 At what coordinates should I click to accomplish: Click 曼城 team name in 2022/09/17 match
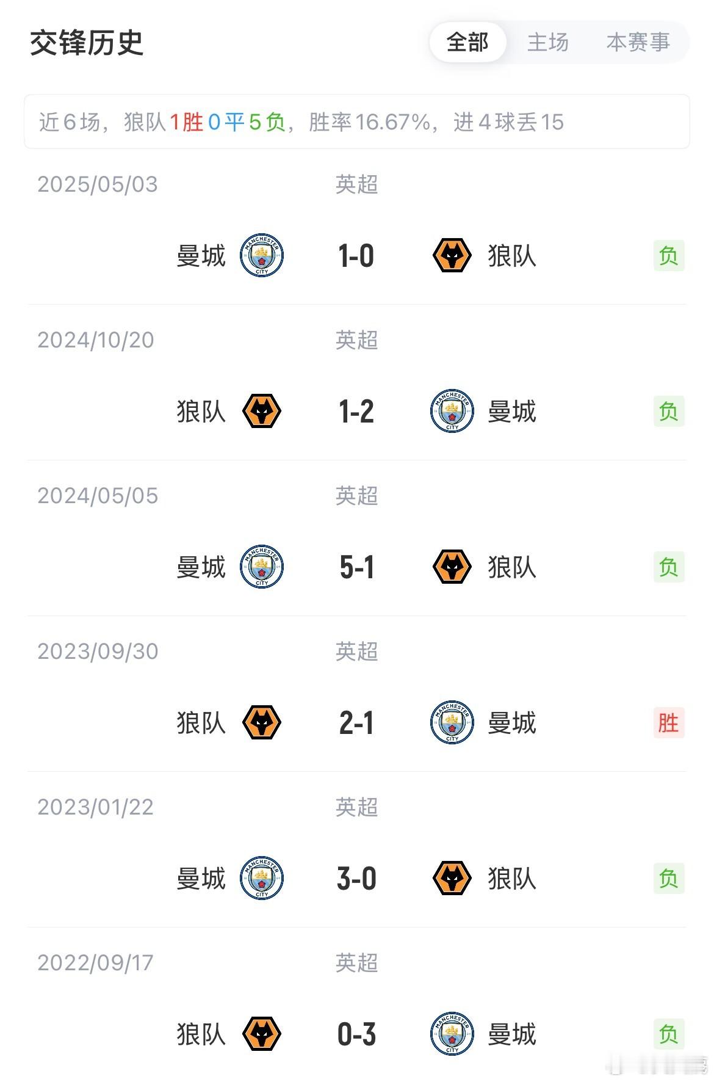[x=512, y=1034]
